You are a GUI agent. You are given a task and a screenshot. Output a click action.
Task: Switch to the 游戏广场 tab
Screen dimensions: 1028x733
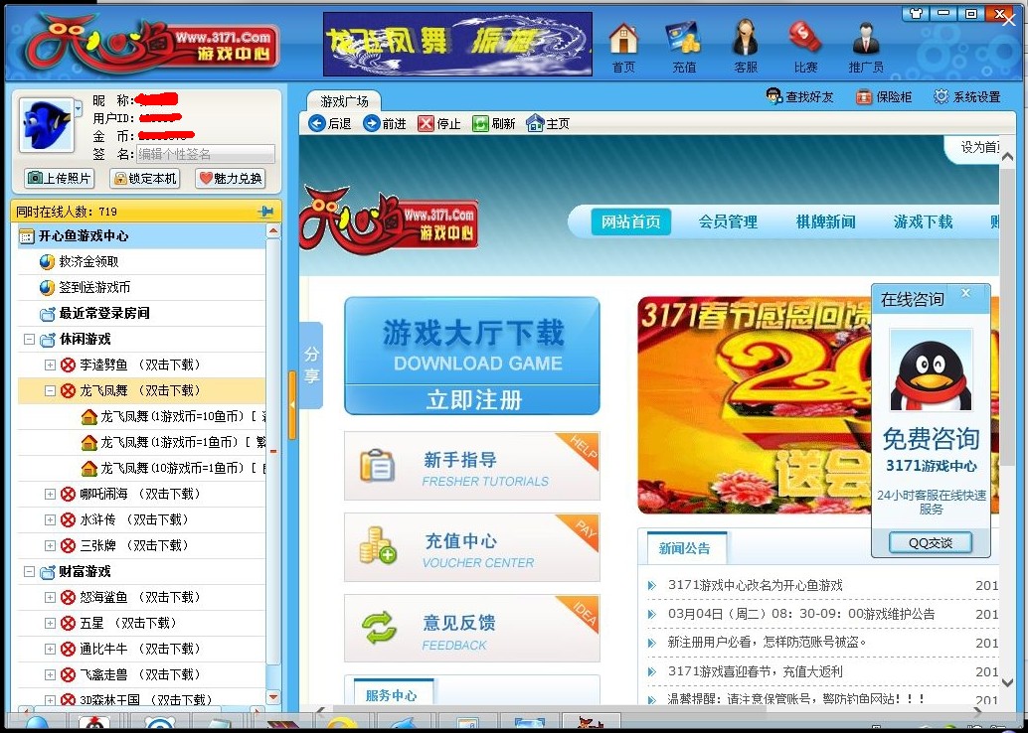pos(344,101)
